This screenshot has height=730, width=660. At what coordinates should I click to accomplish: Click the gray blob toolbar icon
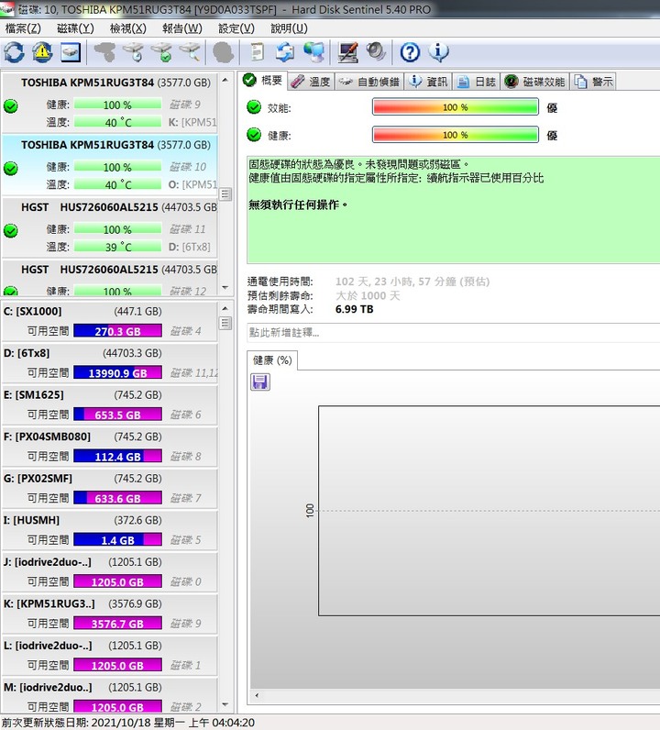(x=223, y=52)
